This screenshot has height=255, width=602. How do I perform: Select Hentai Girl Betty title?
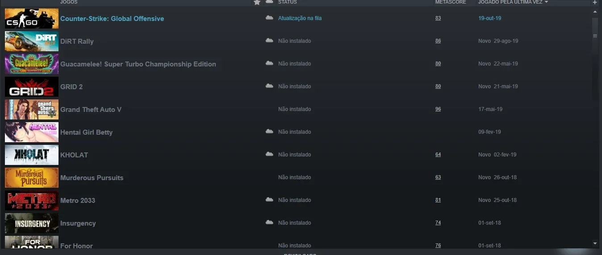point(86,132)
